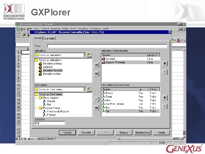Select Duracion Promedio in the indicators tree

[53, 70]
